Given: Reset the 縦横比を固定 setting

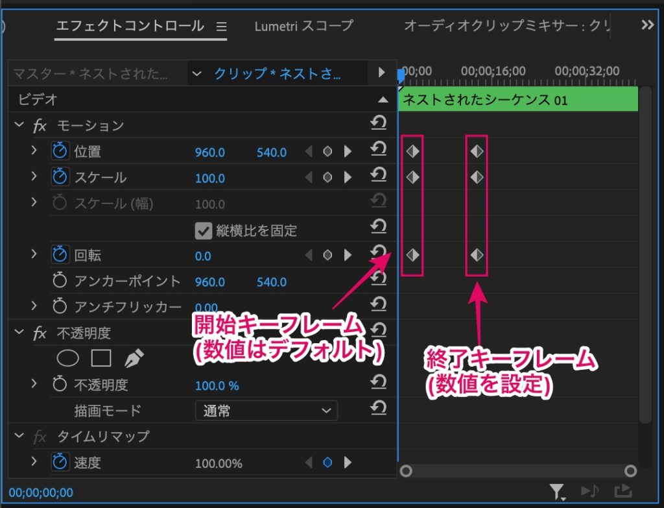Looking at the screenshot, I should (x=378, y=226).
